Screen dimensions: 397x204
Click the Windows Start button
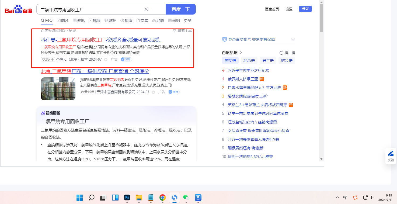click(80, 198)
